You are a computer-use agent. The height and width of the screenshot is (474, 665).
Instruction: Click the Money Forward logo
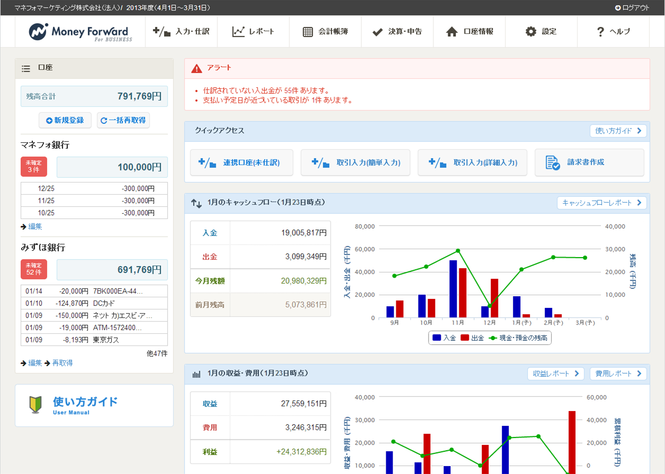coord(80,32)
